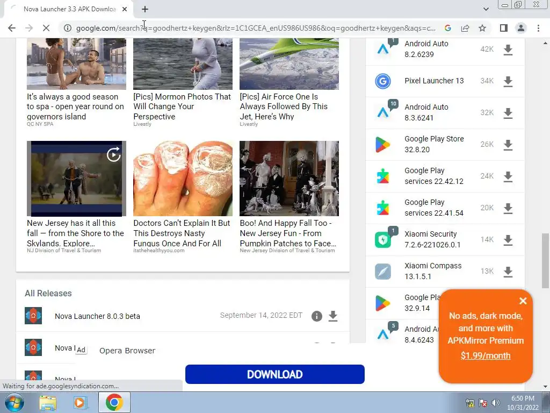Viewport: 550px width, 413px height.
Task: Open New Jersey cycling video ad thumbnail
Action: pyautogui.click(x=76, y=179)
